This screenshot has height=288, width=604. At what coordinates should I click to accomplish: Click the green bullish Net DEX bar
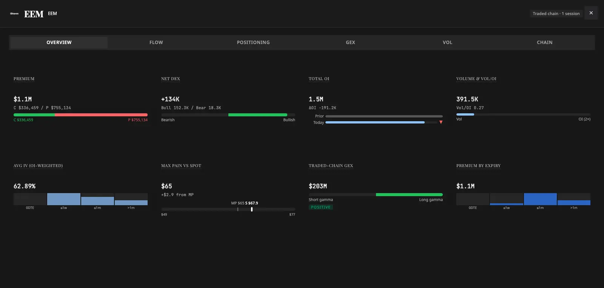(258, 115)
